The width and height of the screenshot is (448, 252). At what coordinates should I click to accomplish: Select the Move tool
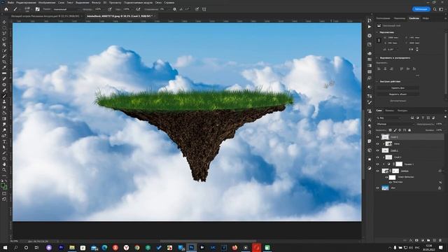[x=4, y=22]
